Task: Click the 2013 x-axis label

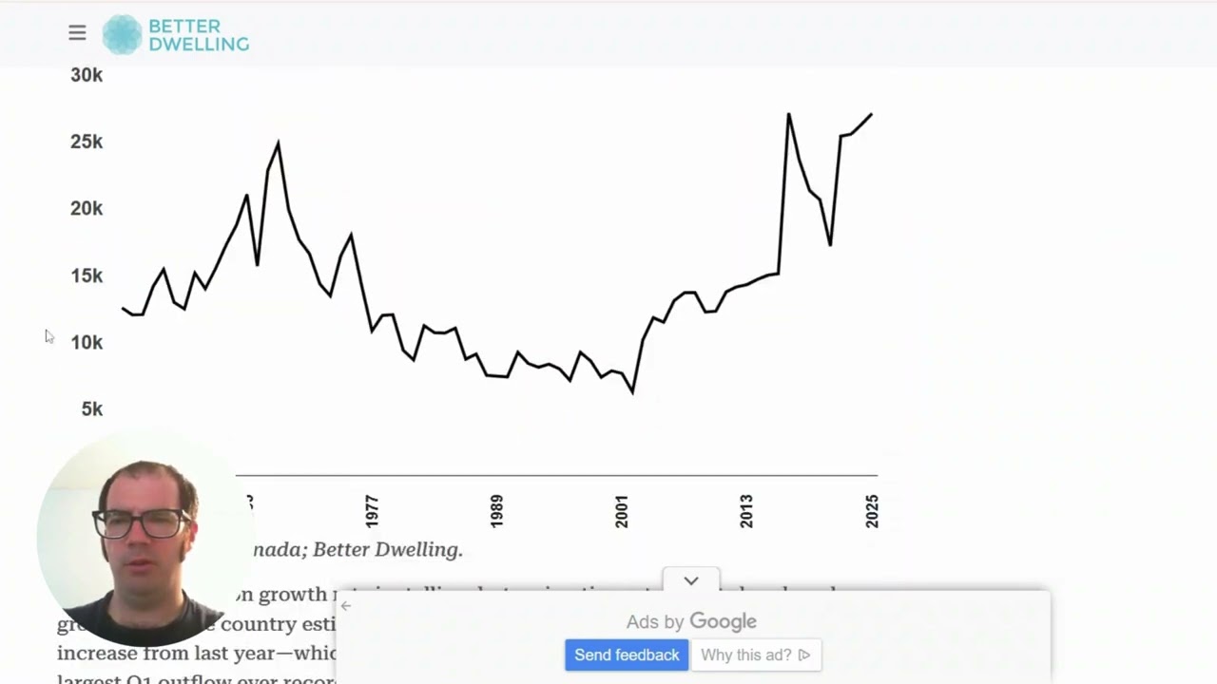Action: click(x=746, y=511)
